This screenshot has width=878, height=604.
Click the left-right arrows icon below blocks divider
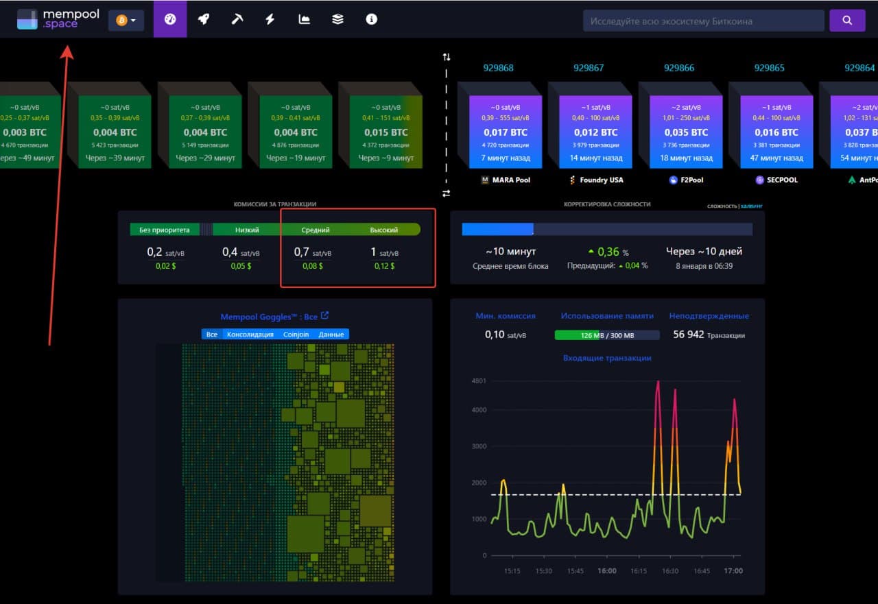pos(447,194)
